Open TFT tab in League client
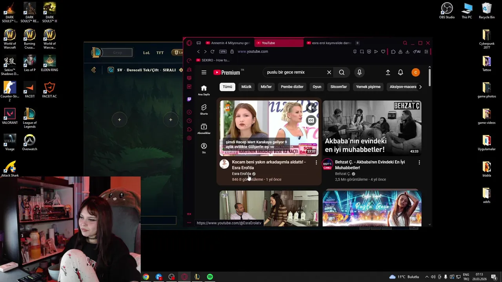The image size is (502, 282). pyautogui.click(x=160, y=52)
